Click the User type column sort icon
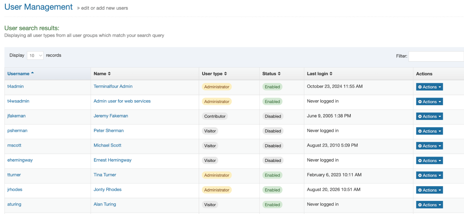Image resolution: width=464 pixels, height=214 pixels. [225, 74]
